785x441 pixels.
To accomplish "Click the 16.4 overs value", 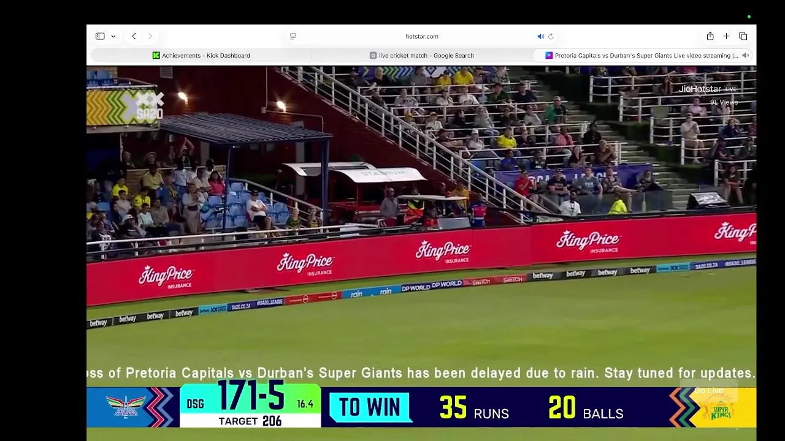I will click(x=305, y=404).
